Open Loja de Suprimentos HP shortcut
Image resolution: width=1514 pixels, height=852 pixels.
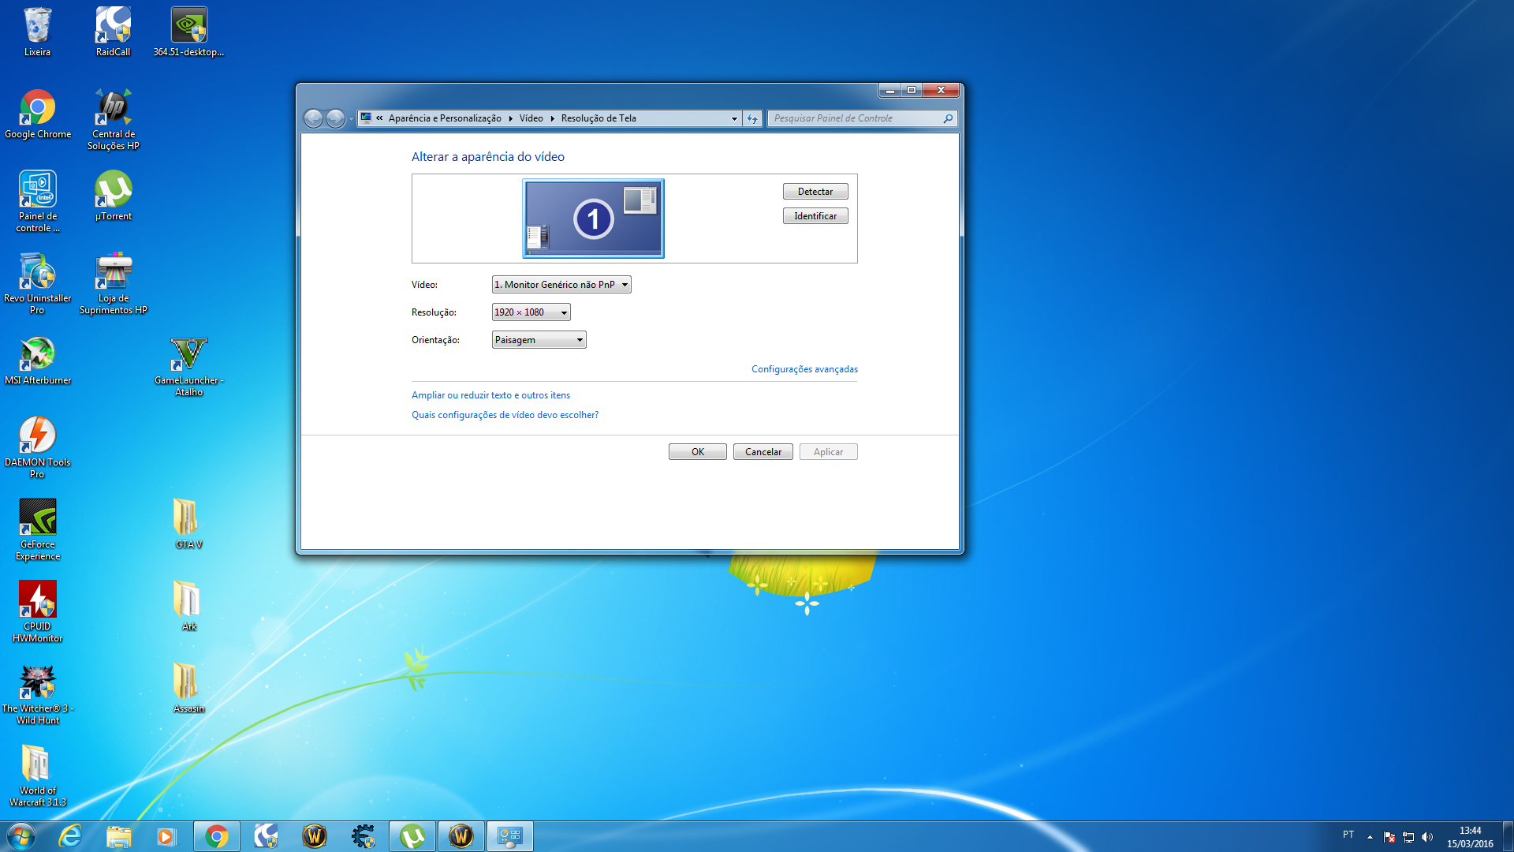(113, 284)
